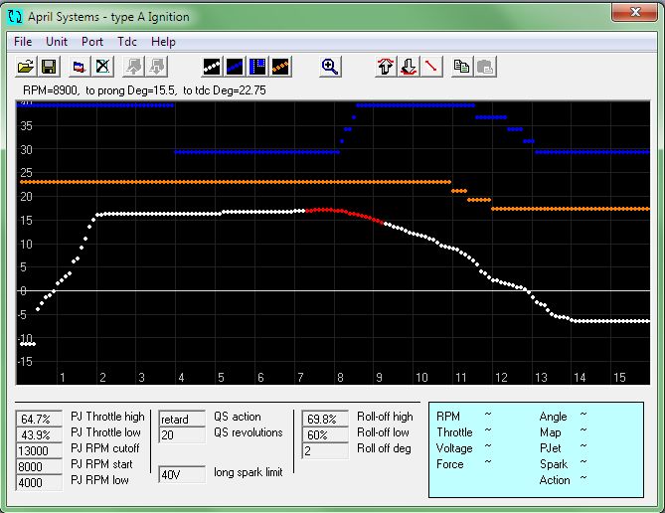Click the PJ Throttle low label
665x513 pixels.
coord(105,432)
